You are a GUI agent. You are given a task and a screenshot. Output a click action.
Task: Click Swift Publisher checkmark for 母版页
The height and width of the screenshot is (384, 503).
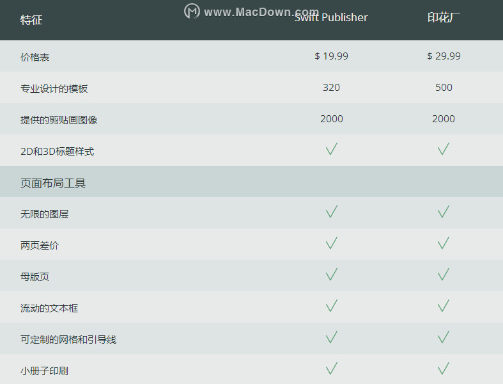[331, 275]
